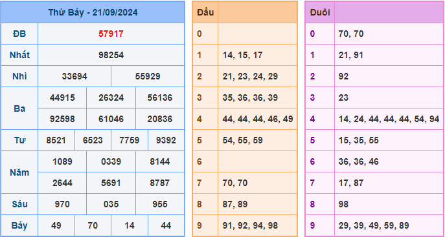
Task: Click Đầu row 9 values '91, 92, 94, 98'
Action: [250, 225]
